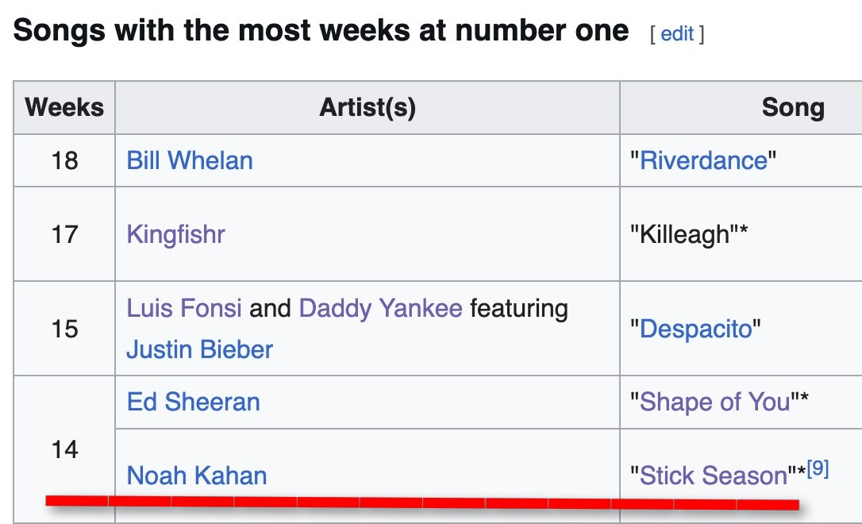The image size is (862, 524).
Task: Visit the Daddy Yankee article
Action: pyautogui.click(x=380, y=308)
